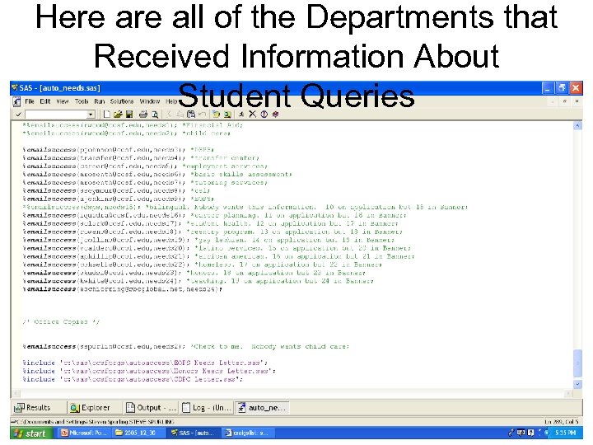
Task: Click the needs24 teaching line
Action: (x=198, y=281)
